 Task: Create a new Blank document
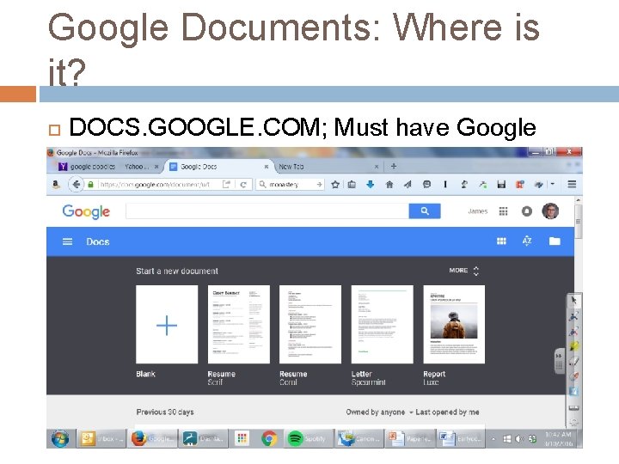click(x=167, y=324)
